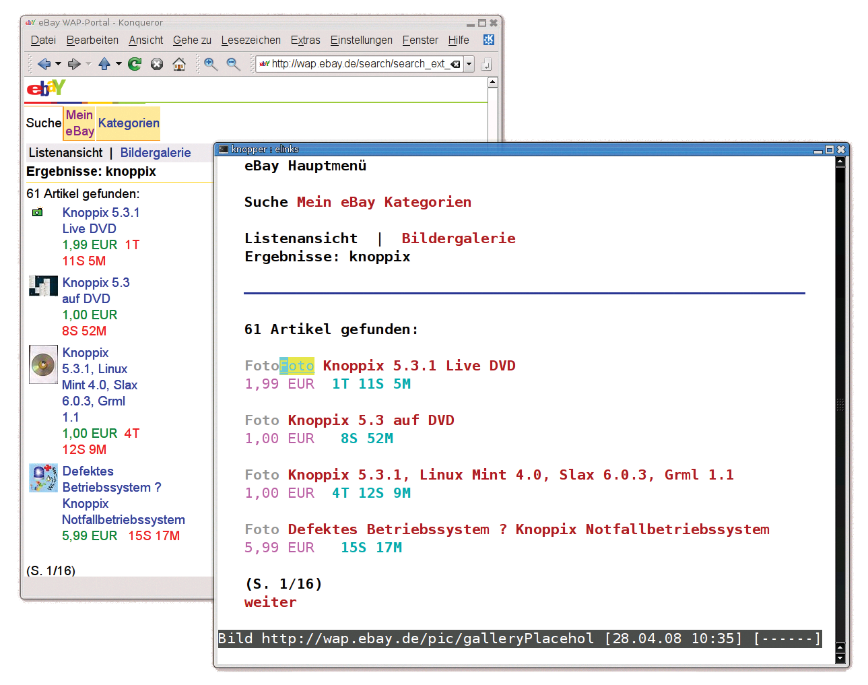The width and height of the screenshot is (868, 685).
Task: Open Knoppix 5.3 auf DVD link in Konqueror
Action: pos(96,290)
